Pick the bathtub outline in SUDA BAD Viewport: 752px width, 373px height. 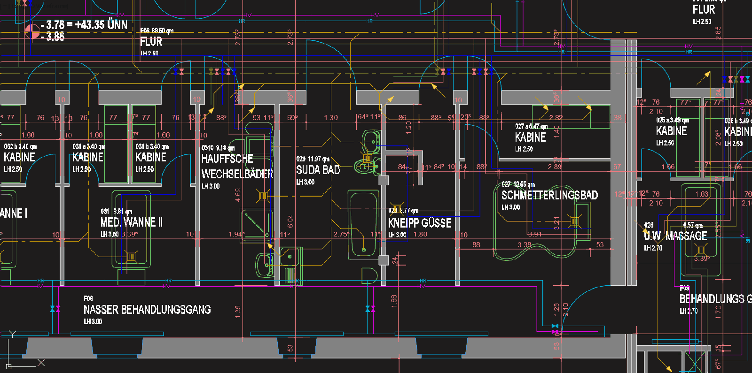(x=363, y=224)
